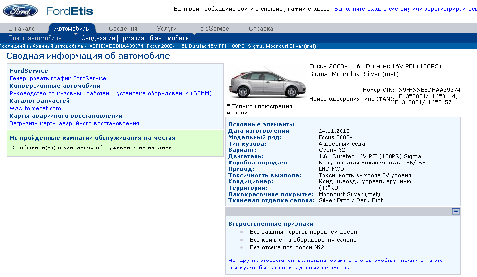Click air conditioning value 'Кондиц.возд., управл. вручную'
Image resolution: width=477 pixels, height=277 pixels.
click(x=365, y=181)
